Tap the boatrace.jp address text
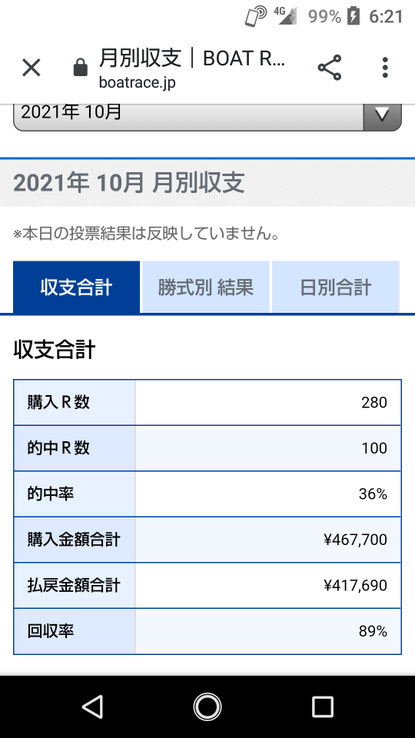Image resolution: width=415 pixels, height=738 pixels. click(138, 83)
